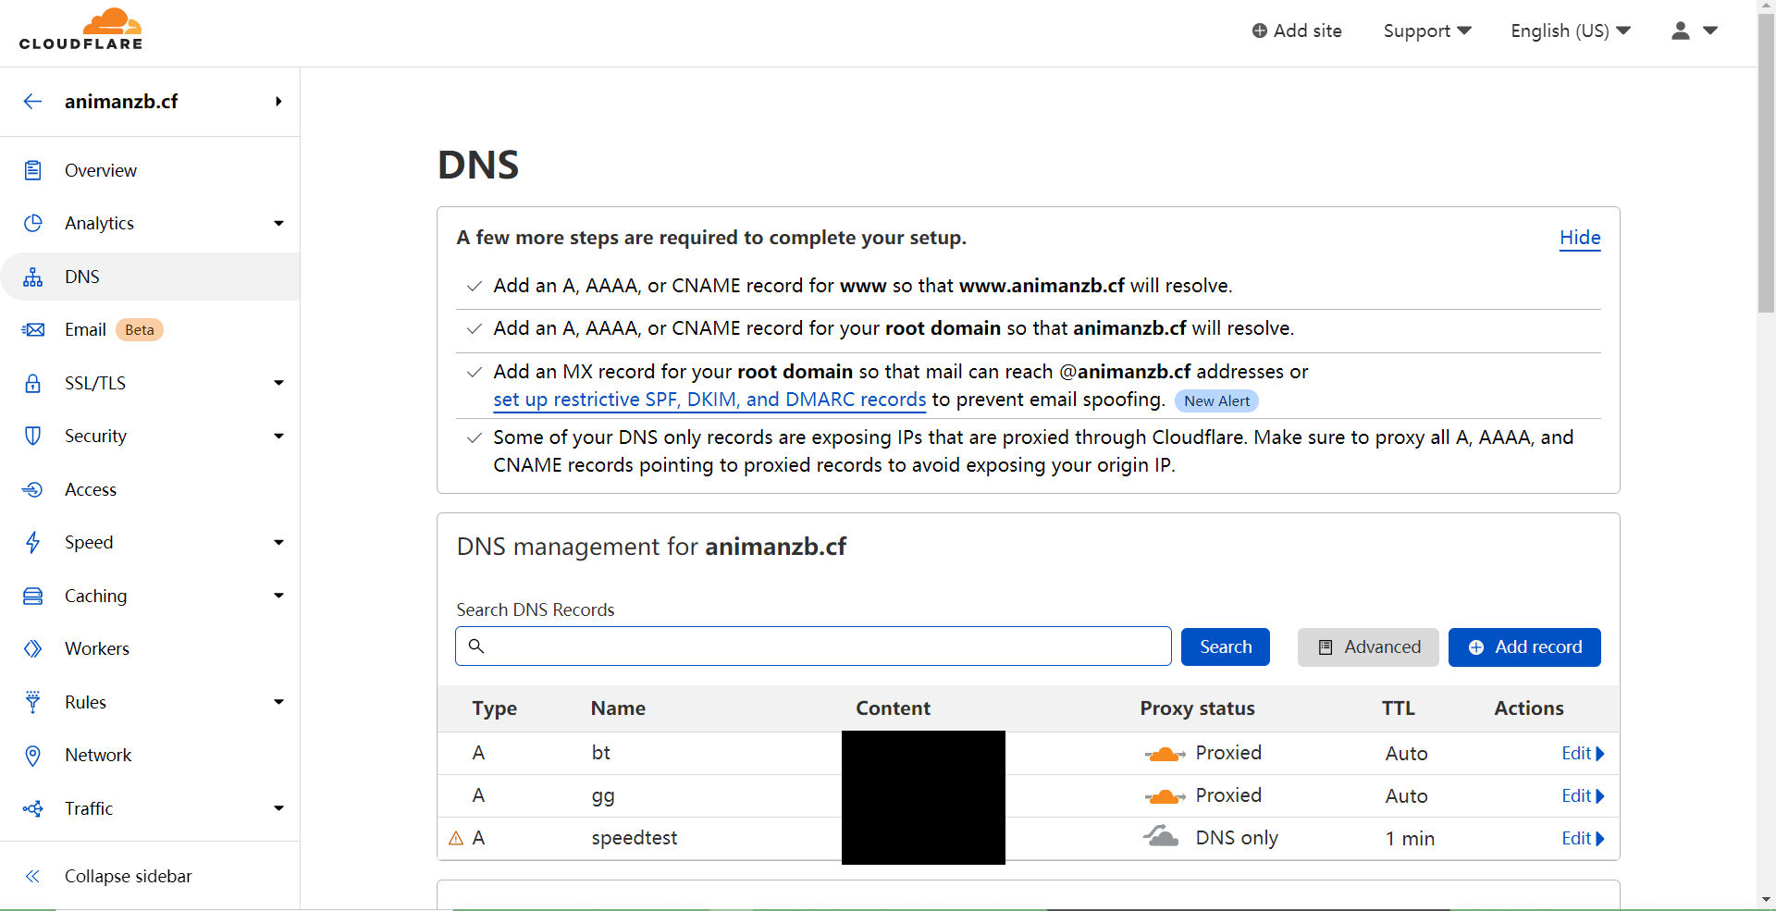This screenshot has width=1776, height=911.
Task: Click the Workers icon in sidebar
Action: point(33,648)
